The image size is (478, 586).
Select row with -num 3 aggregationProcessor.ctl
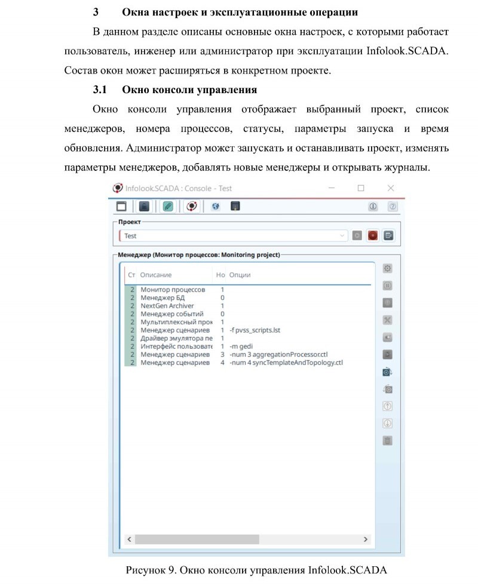248,355
